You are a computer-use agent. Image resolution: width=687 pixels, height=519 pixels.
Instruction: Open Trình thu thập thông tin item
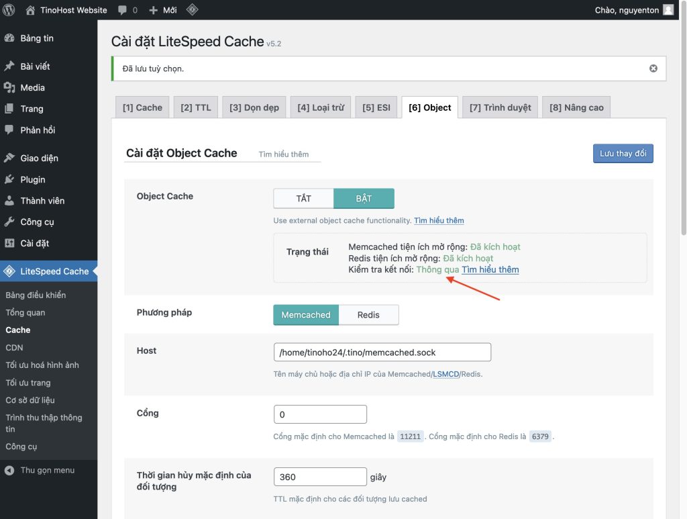pos(44,423)
